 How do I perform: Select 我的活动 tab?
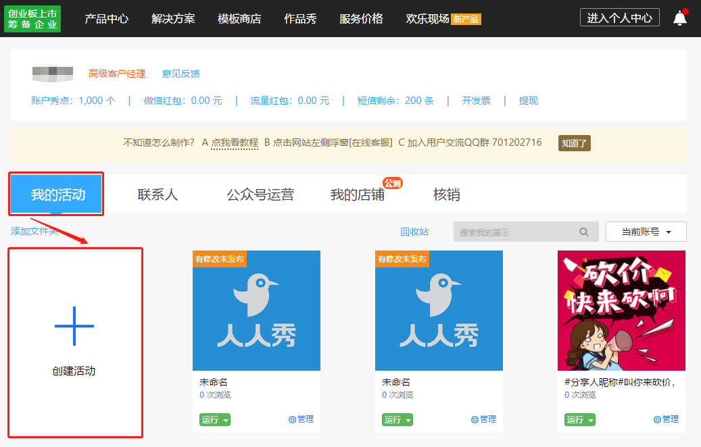pos(57,194)
